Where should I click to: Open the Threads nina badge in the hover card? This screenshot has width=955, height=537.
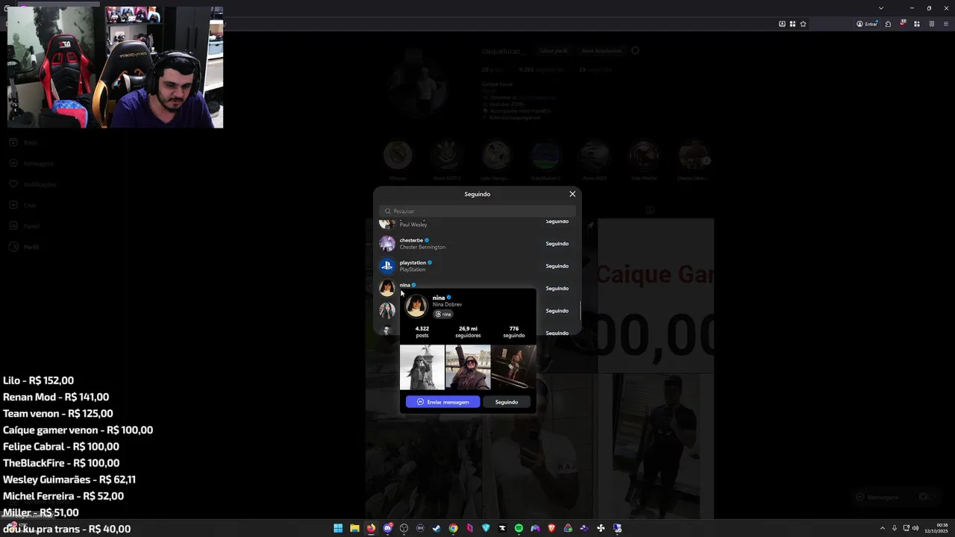coord(443,315)
